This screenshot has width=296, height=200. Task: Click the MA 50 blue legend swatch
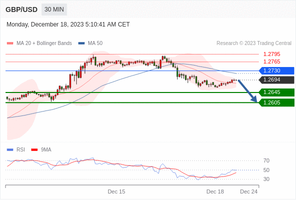tap(81, 43)
